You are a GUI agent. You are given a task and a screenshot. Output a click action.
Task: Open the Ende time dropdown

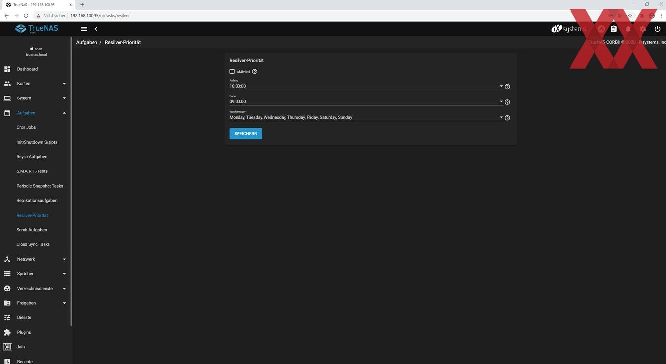[x=366, y=102]
